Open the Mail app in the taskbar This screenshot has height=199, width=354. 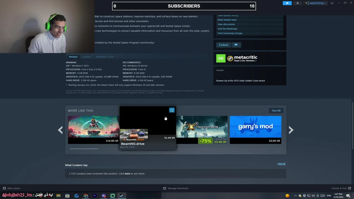(77, 196)
